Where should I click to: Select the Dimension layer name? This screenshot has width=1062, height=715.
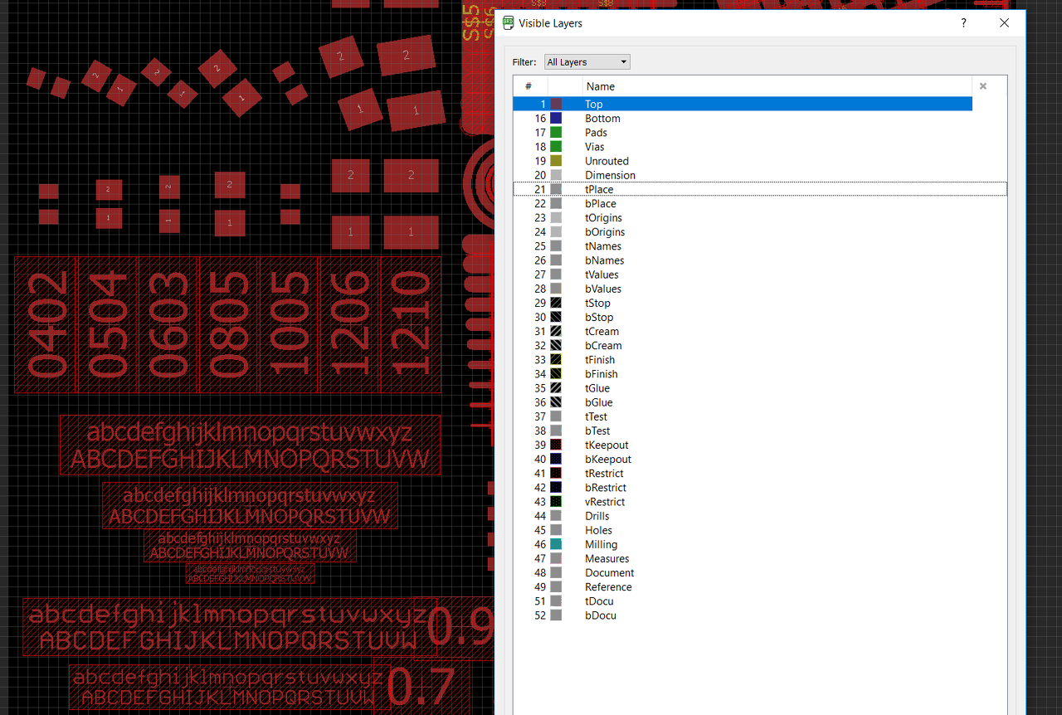(610, 175)
